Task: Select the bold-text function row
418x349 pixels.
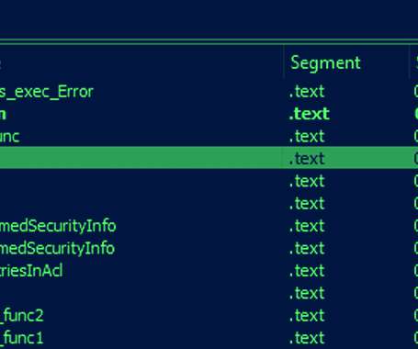Action: [209, 114]
